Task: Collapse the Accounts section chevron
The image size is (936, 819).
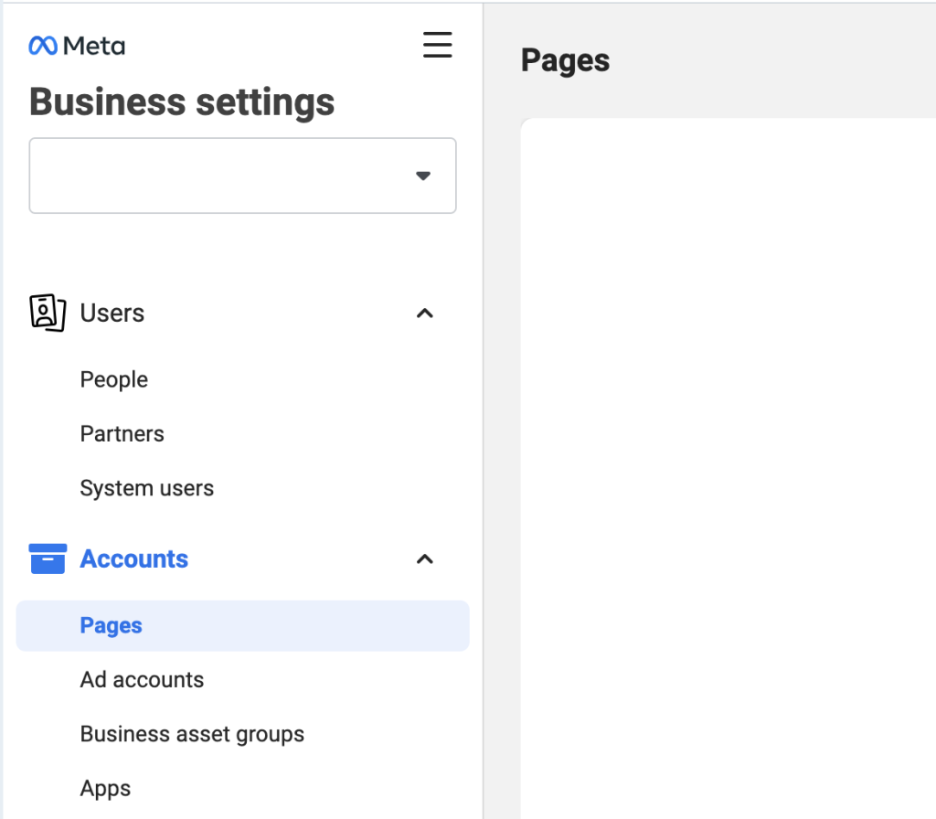Action: 424,559
